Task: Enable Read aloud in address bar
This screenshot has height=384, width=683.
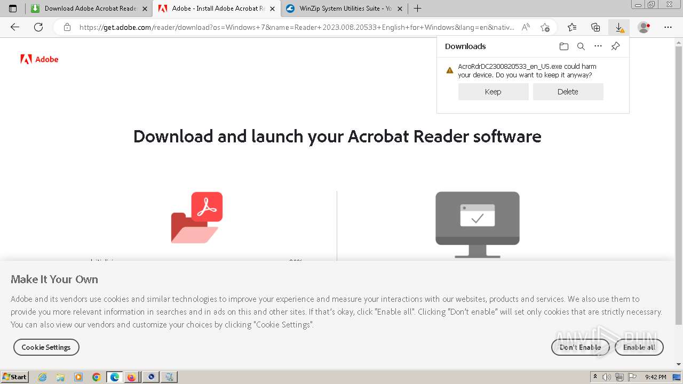Action: point(526,27)
